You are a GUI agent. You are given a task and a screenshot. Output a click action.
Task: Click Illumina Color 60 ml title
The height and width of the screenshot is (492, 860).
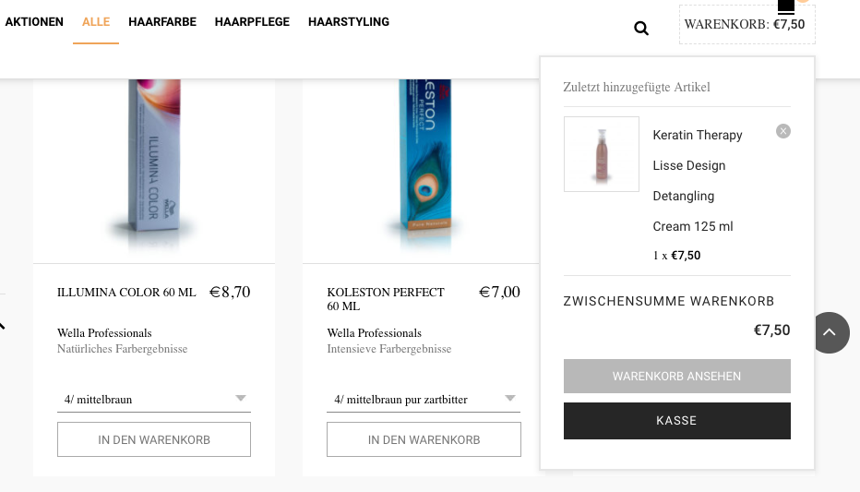tap(126, 293)
